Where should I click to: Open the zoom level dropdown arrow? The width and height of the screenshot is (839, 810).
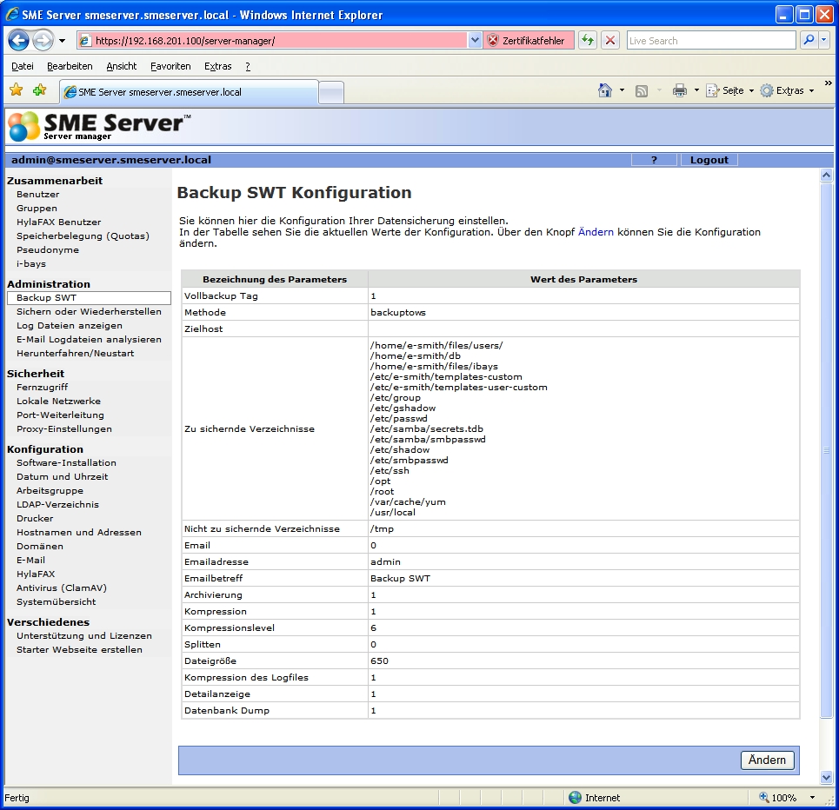812,798
